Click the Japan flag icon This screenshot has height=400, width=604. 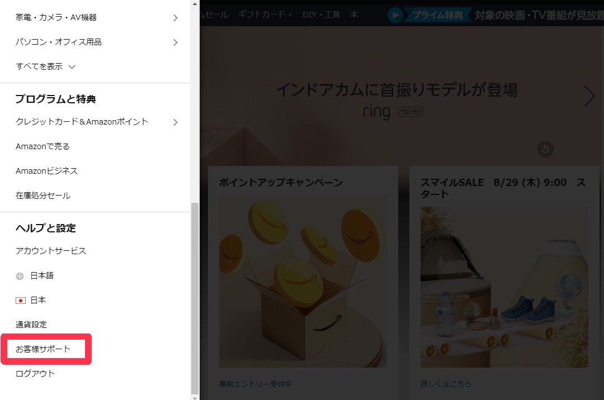tap(21, 301)
